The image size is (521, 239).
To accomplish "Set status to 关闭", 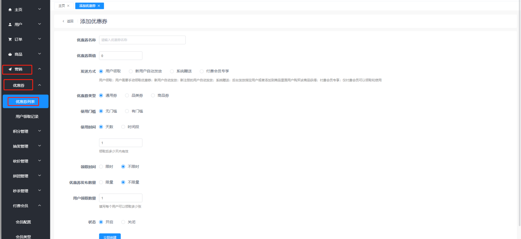I will point(123,222).
